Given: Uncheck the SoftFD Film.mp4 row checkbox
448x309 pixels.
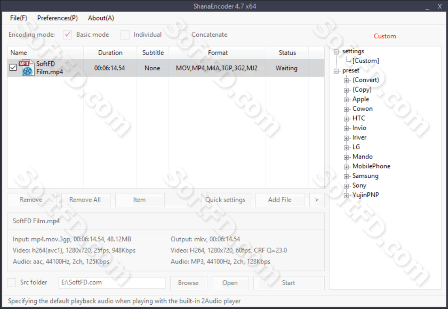Looking at the screenshot, I should (13, 68).
